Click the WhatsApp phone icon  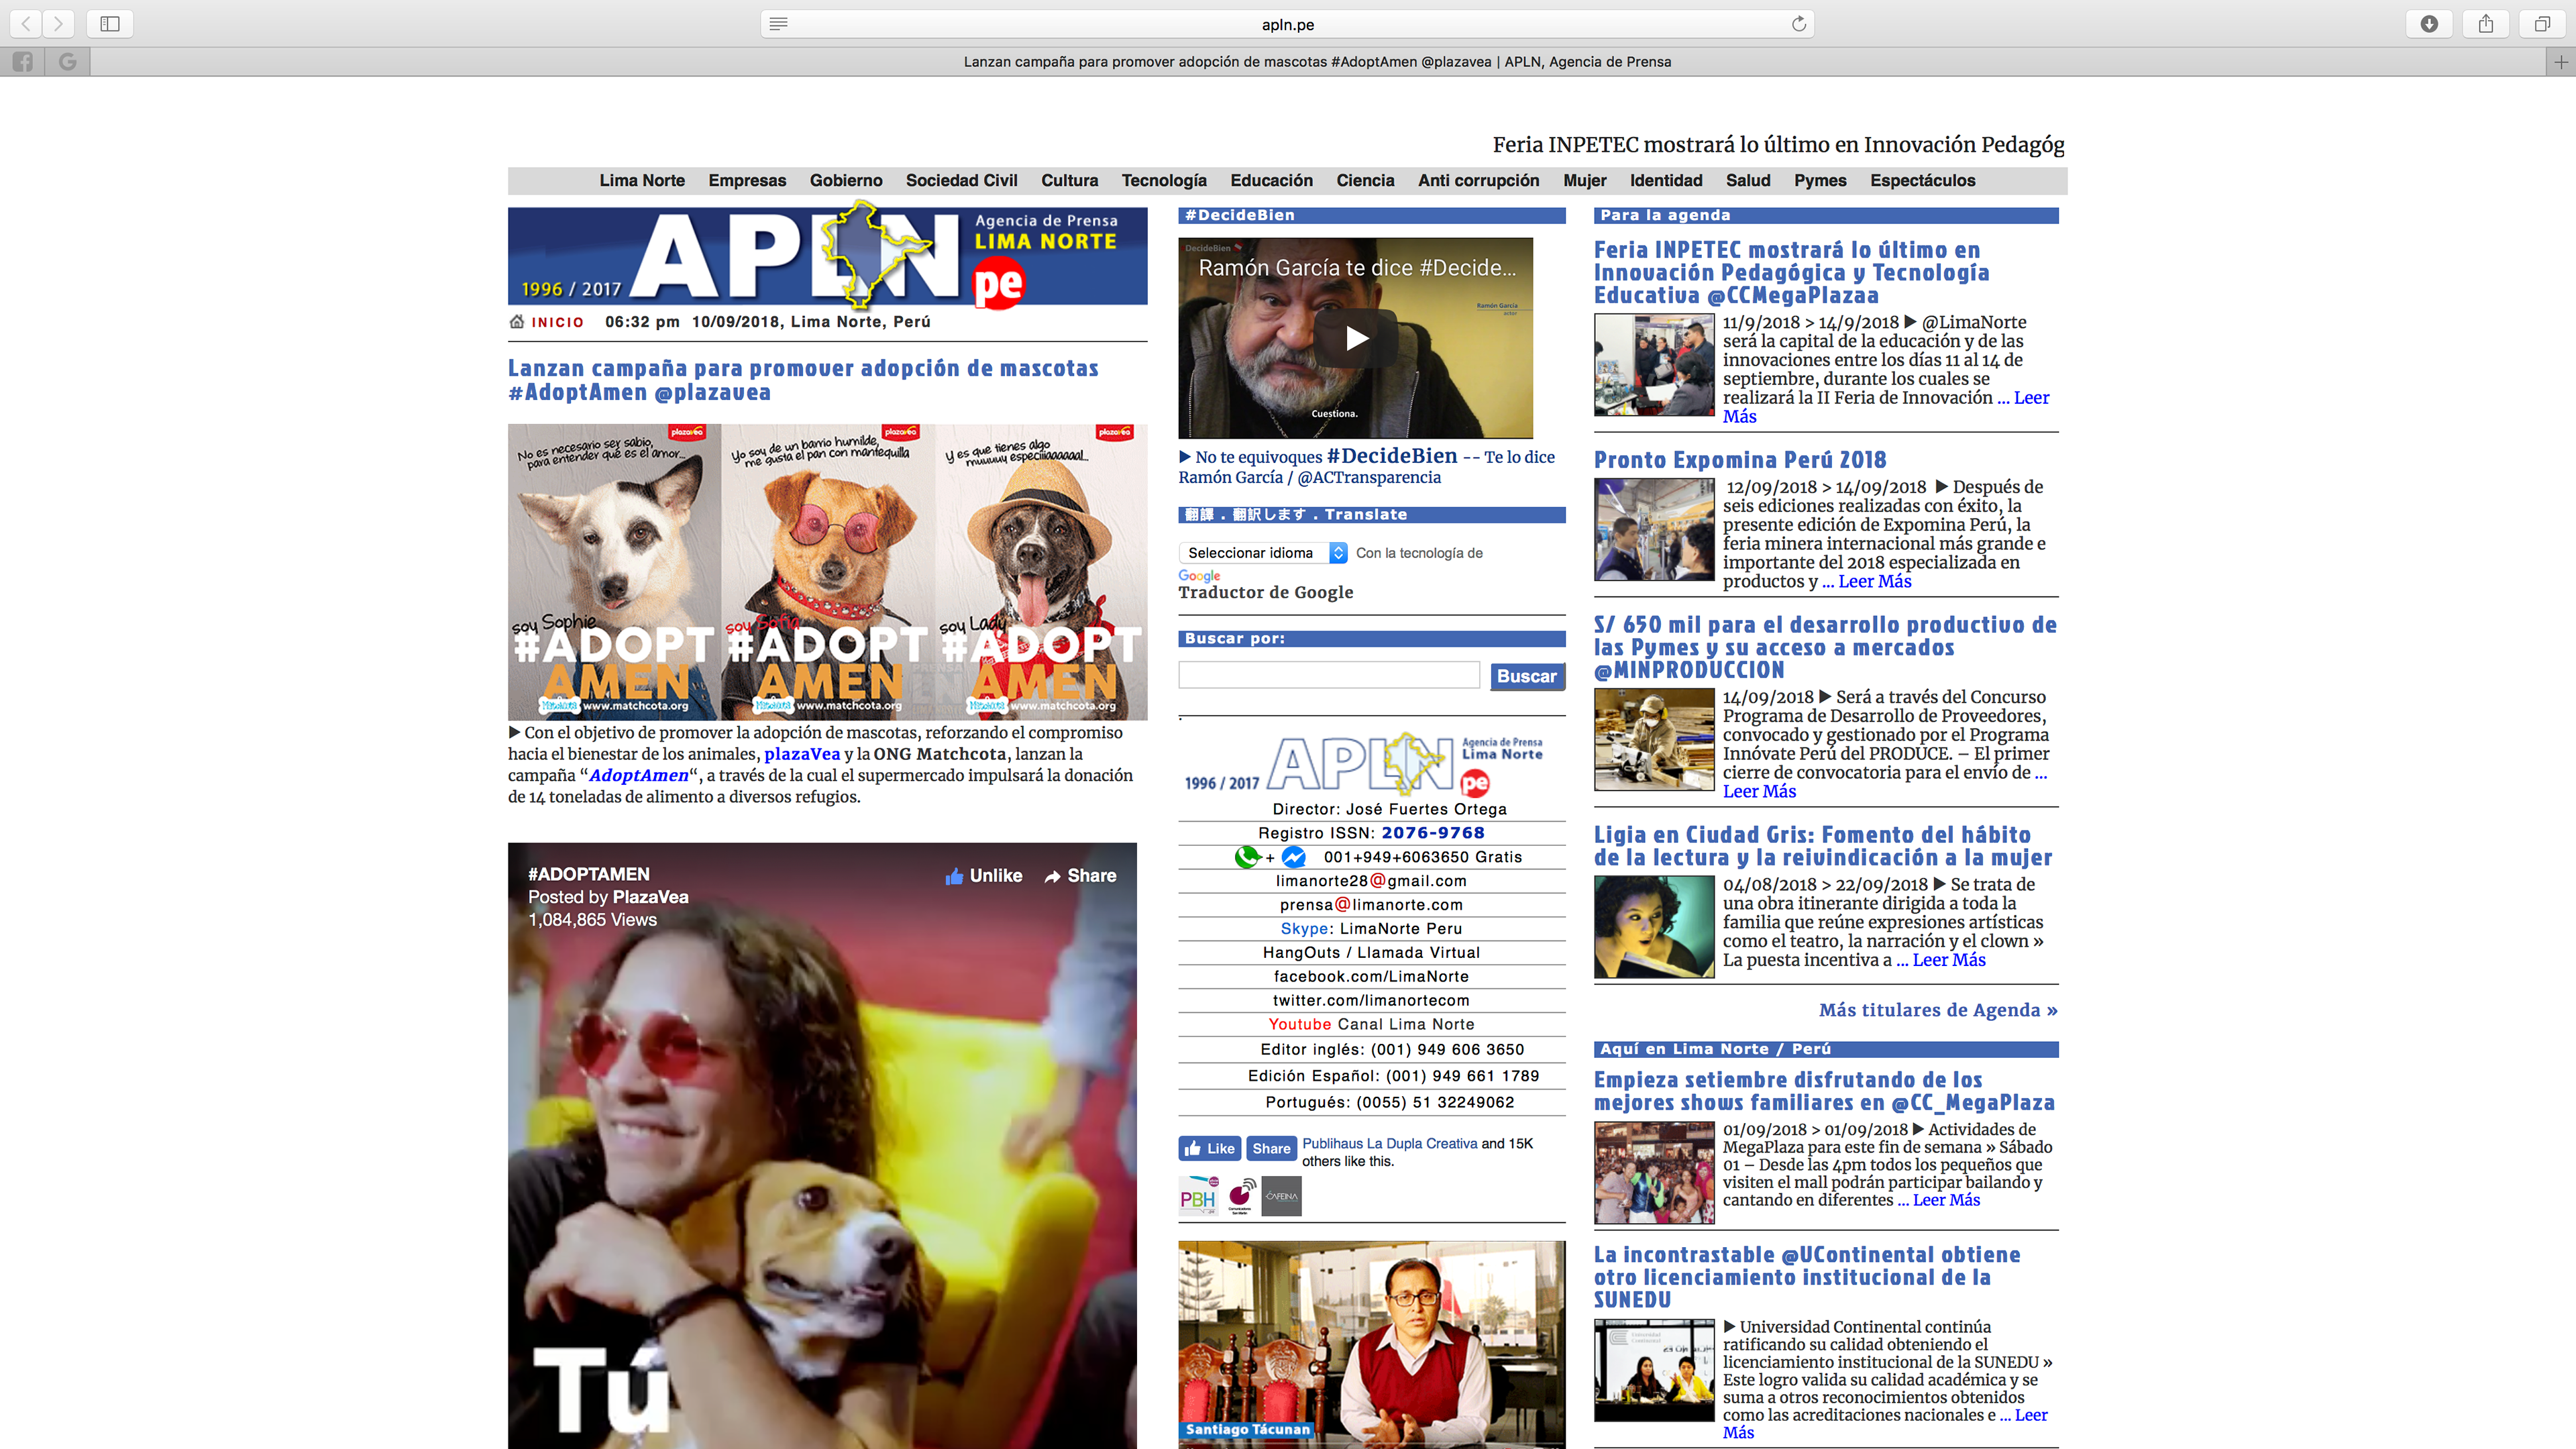(1246, 857)
